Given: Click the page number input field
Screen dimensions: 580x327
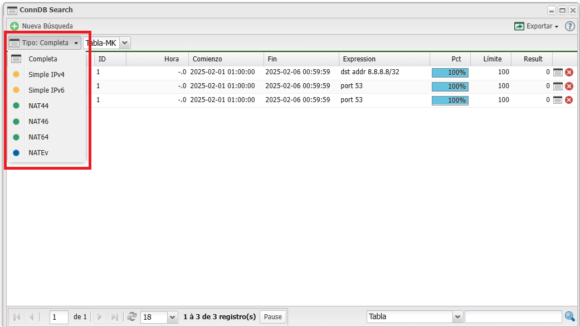Looking at the screenshot, I should click(59, 317).
